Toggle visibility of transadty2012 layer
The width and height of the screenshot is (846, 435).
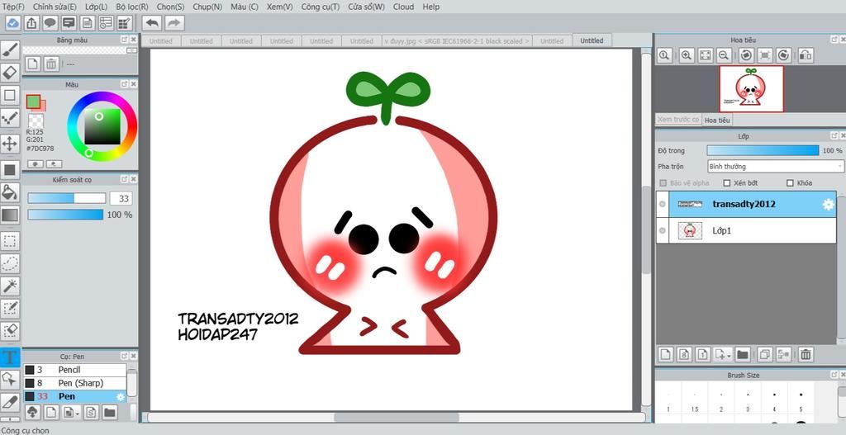(x=663, y=205)
